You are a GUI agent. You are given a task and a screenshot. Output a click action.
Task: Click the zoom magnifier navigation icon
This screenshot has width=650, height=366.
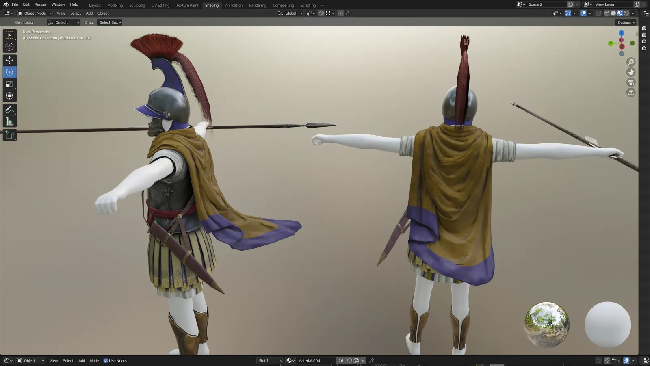(x=631, y=62)
